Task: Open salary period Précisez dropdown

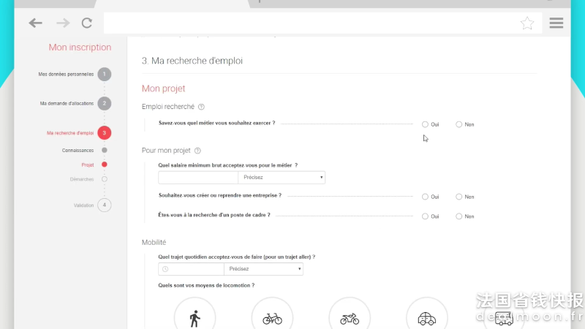Action: pos(282,178)
